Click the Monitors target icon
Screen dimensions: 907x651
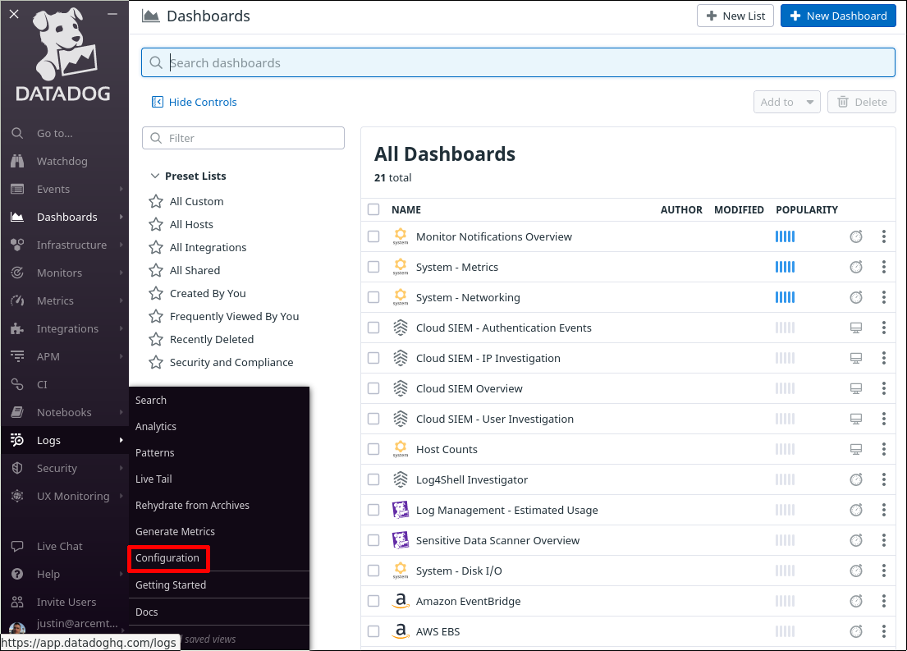[x=17, y=273]
